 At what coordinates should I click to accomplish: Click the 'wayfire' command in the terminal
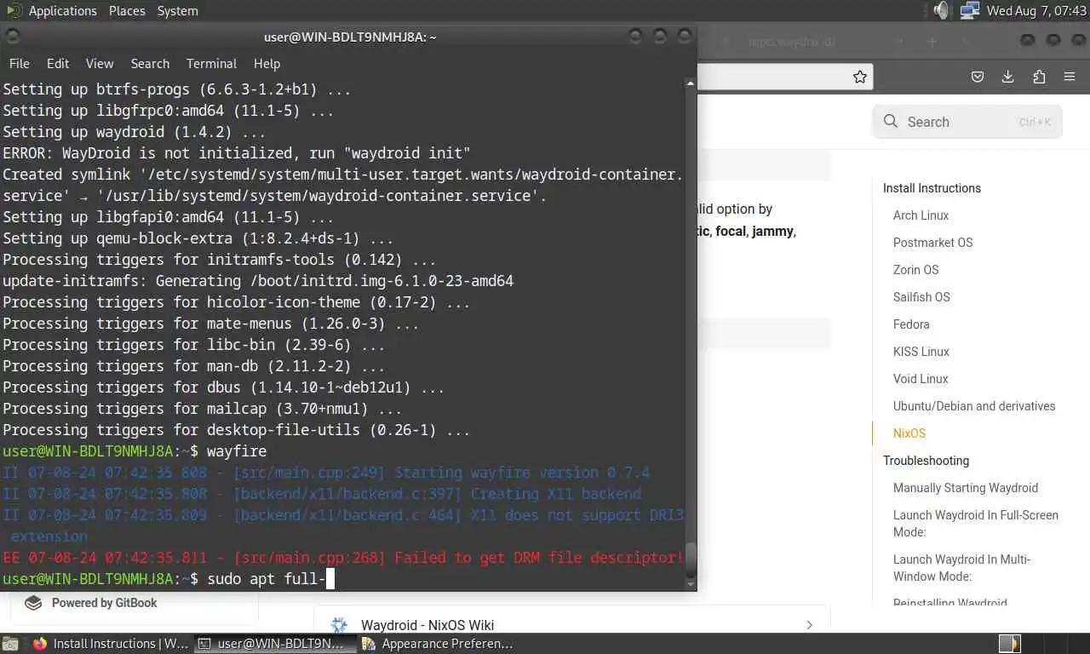click(237, 451)
